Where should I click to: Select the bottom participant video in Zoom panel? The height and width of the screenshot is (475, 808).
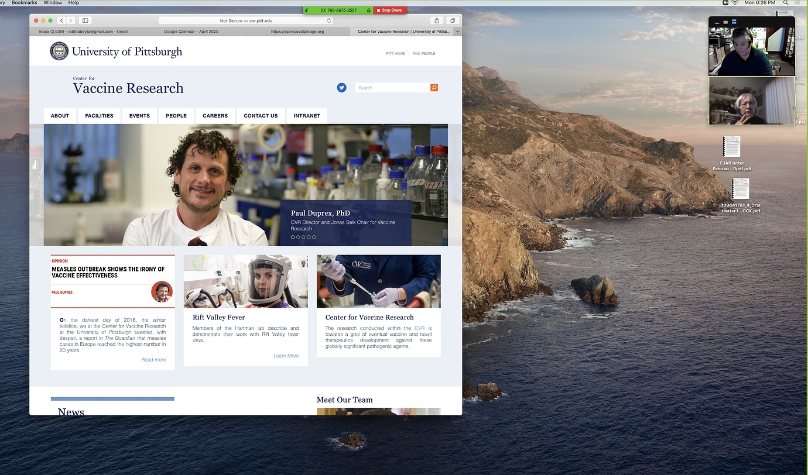pos(752,101)
